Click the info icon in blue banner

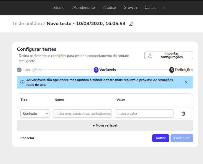click(22, 82)
